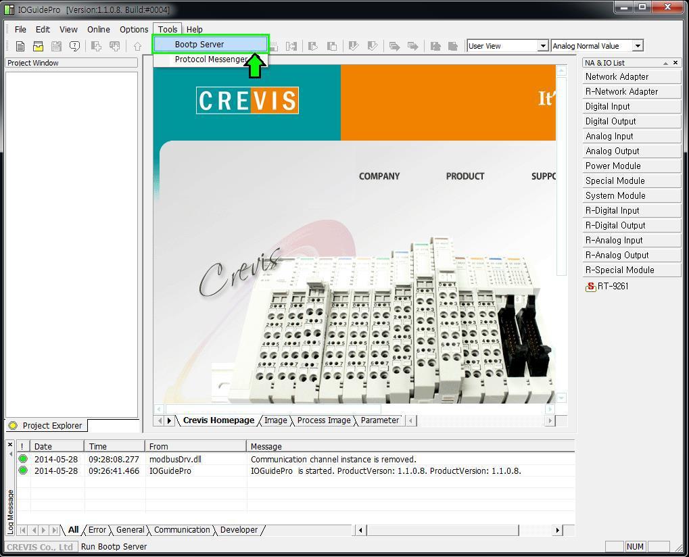Click the From column header
Viewport: 689px width, 557px height.
195,446
